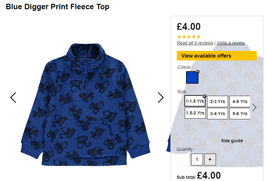Open the View available offers banner
This screenshot has width=266, height=181.
(217, 56)
